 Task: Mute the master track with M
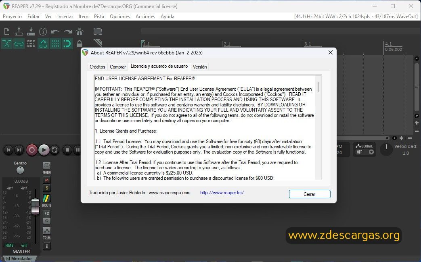pos(47,180)
